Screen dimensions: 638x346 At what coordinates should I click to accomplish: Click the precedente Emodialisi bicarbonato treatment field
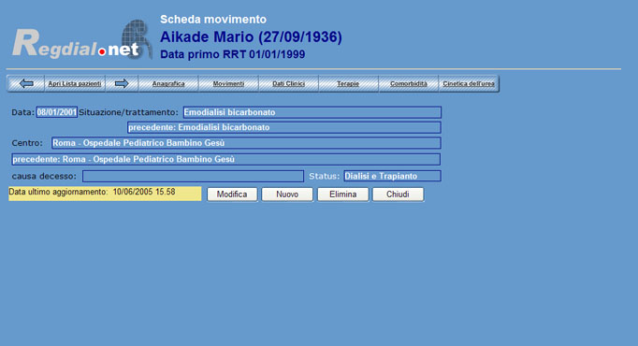click(x=284, y=127)
